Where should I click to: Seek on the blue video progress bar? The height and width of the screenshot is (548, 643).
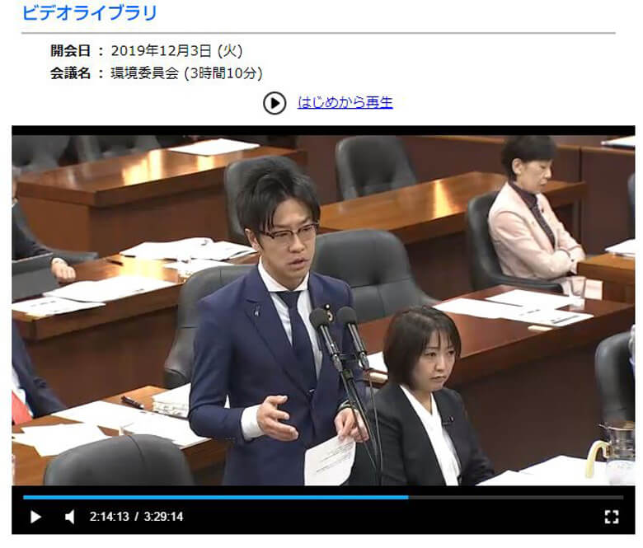click(x=216, y=497)
